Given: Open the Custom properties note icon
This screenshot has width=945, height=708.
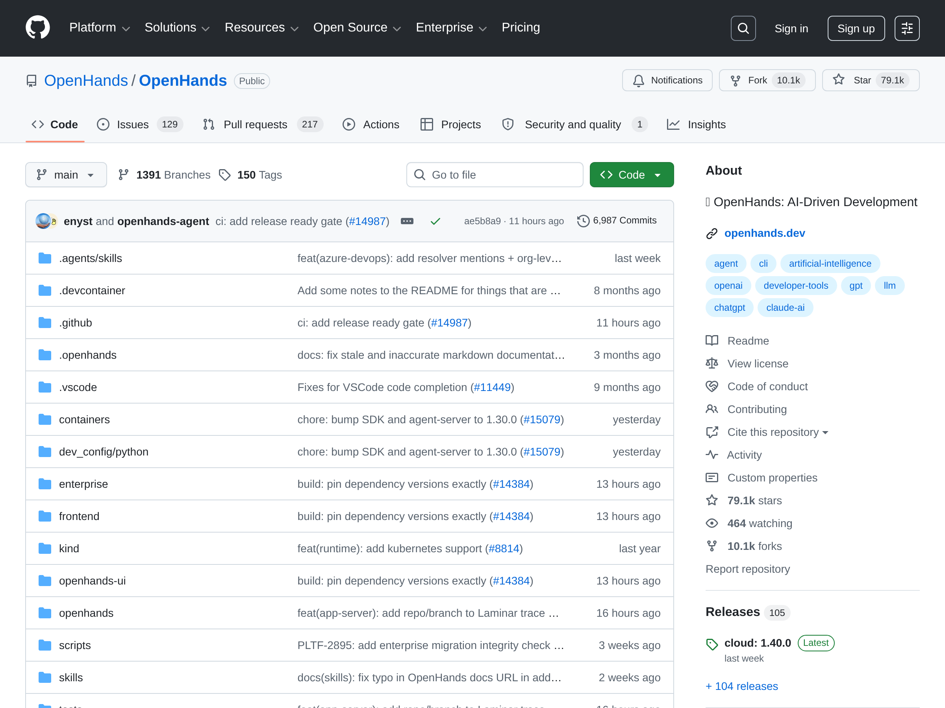Looking at the screenshot, I should tap(712, 478).
